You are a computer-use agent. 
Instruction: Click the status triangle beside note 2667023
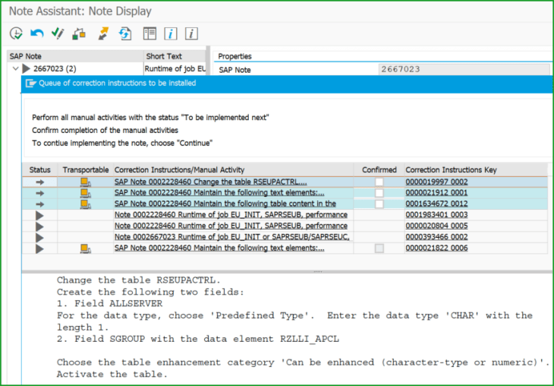point(26,68)
